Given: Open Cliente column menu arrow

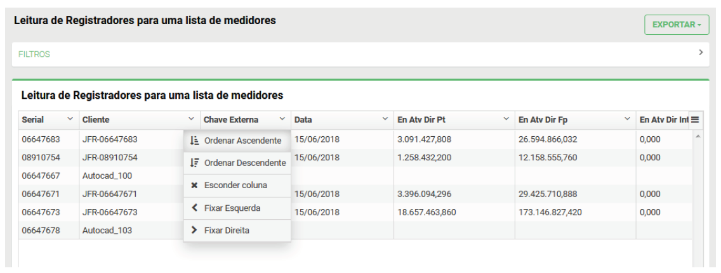Looking at the screenshot, I should point(191,119).
